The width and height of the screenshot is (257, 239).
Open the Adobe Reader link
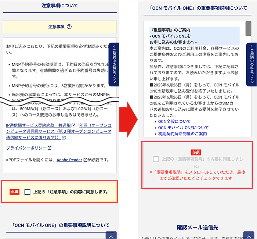point(69,160)
